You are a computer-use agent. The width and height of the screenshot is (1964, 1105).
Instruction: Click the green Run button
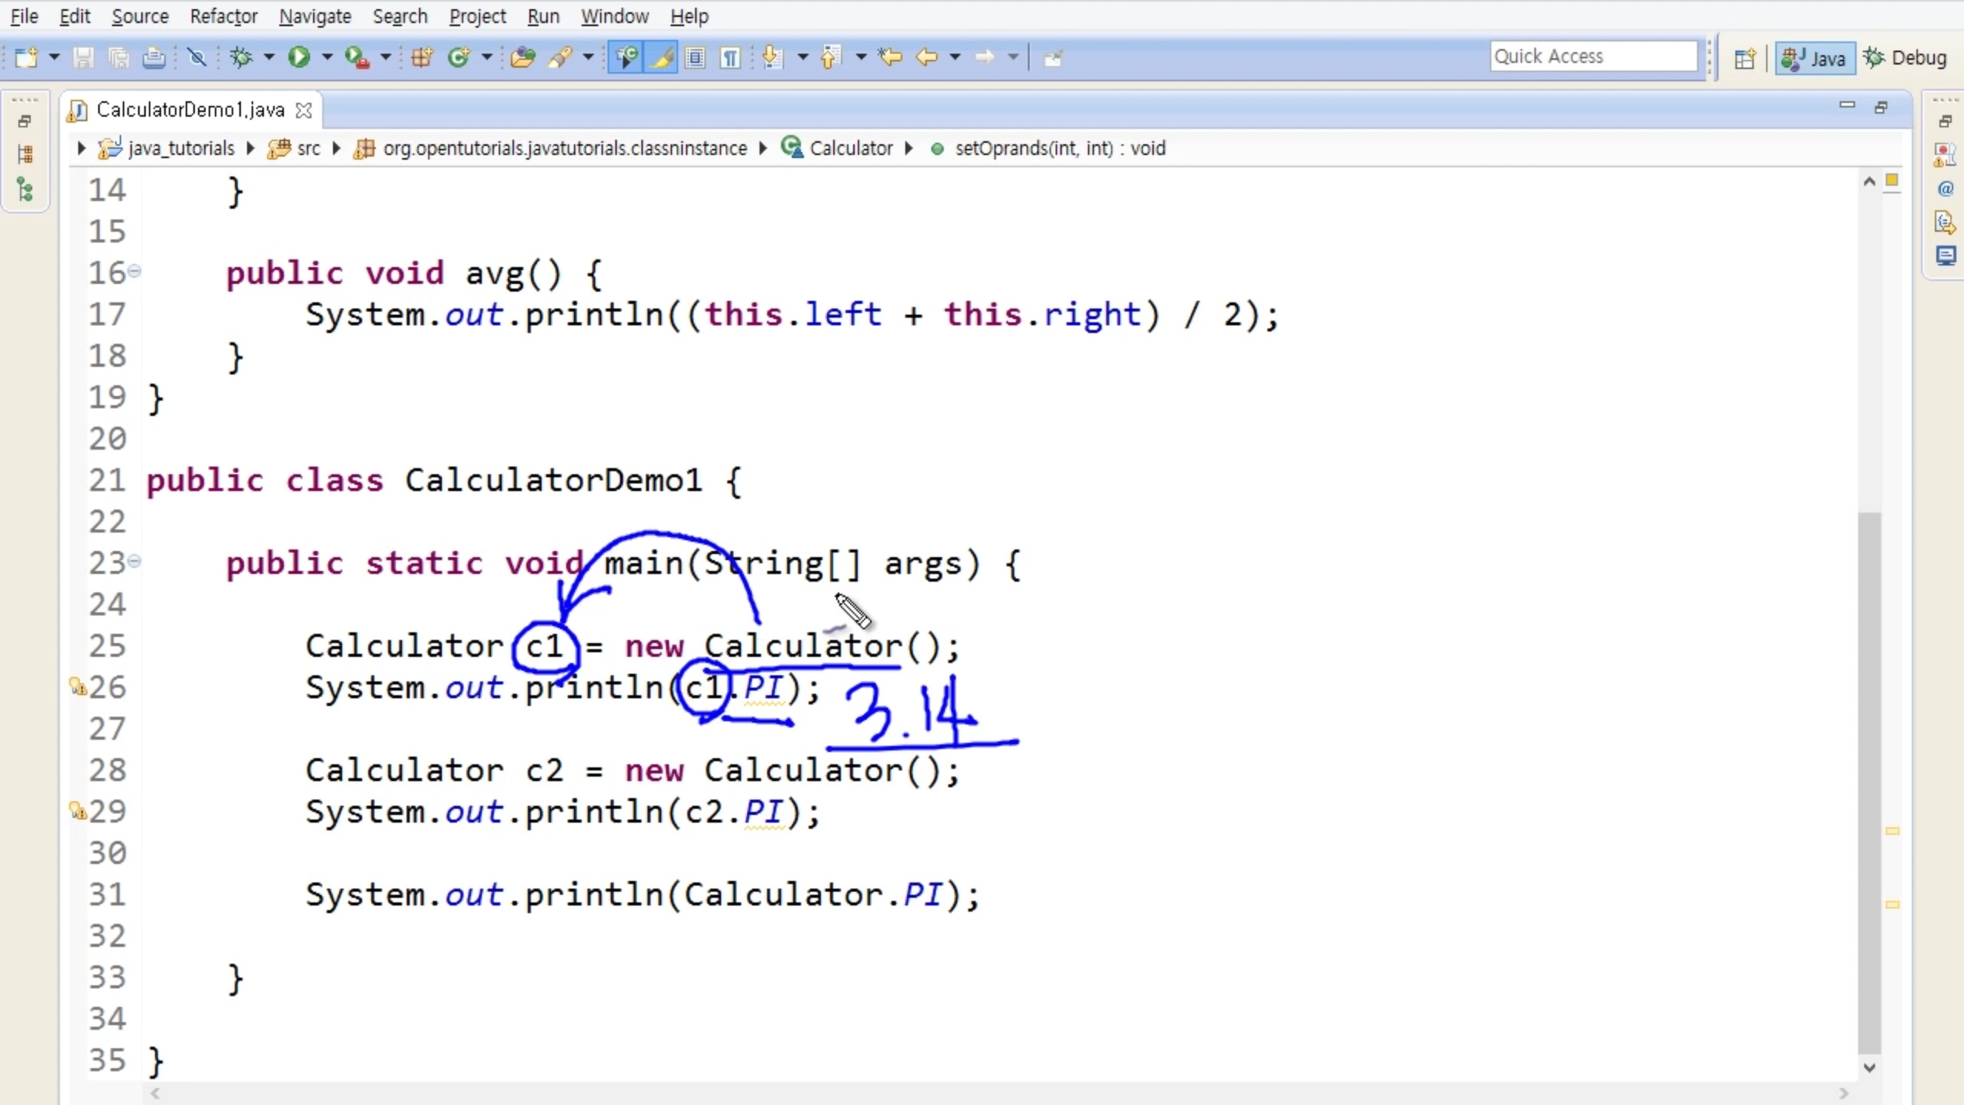(298, 58)
